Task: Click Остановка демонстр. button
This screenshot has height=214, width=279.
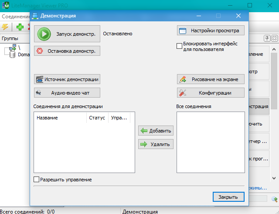Action: (x=67, y=51)
